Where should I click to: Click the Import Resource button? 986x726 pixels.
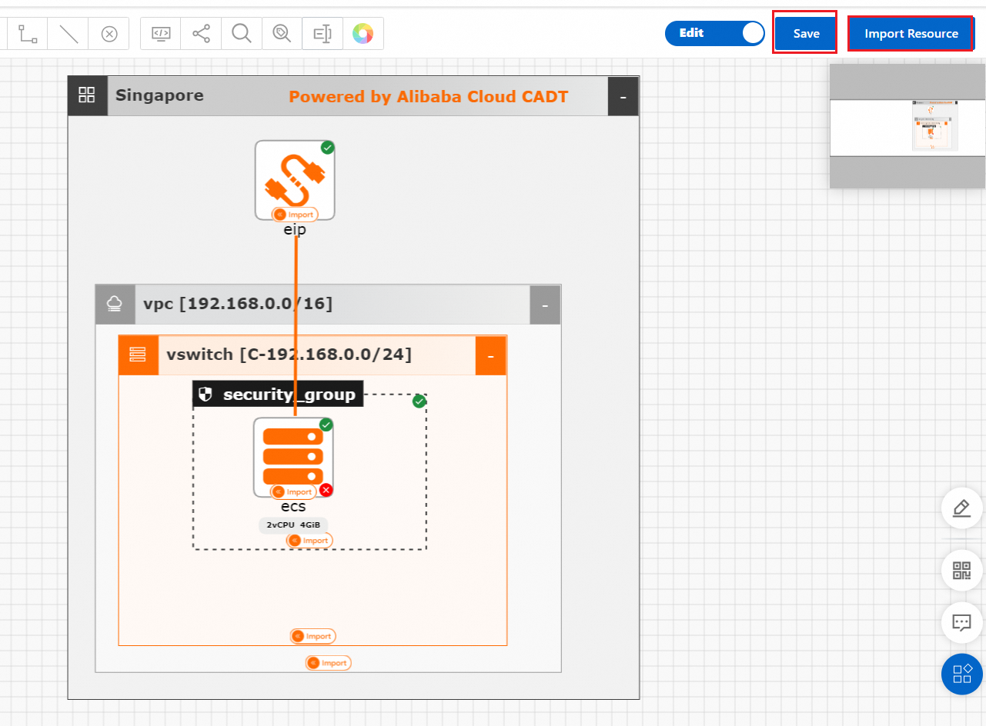coord(911,33)
